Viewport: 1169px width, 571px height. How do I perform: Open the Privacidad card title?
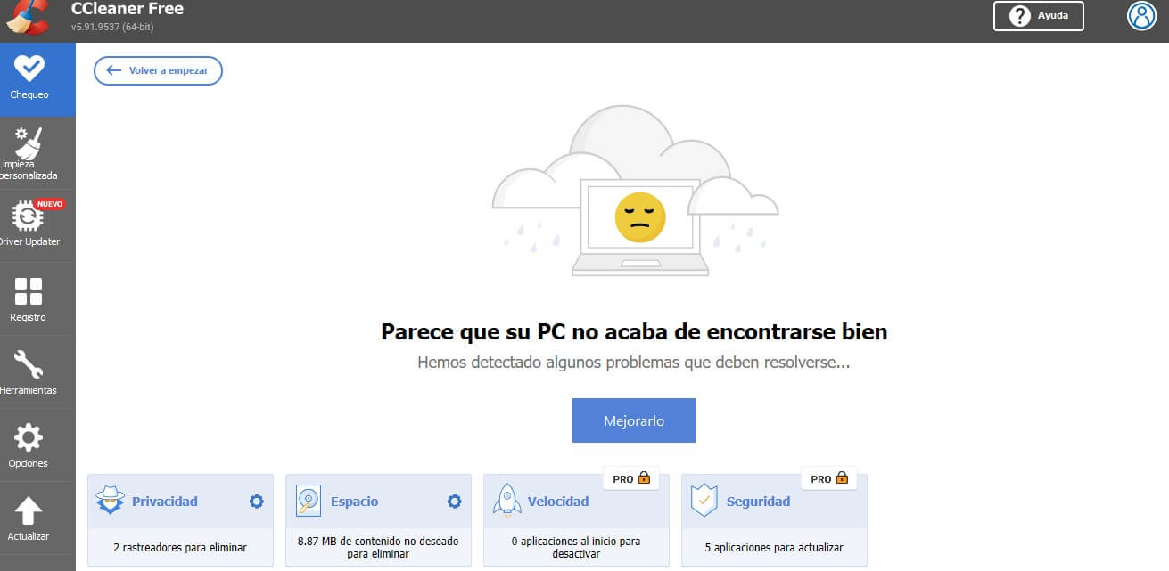[165, 502]
